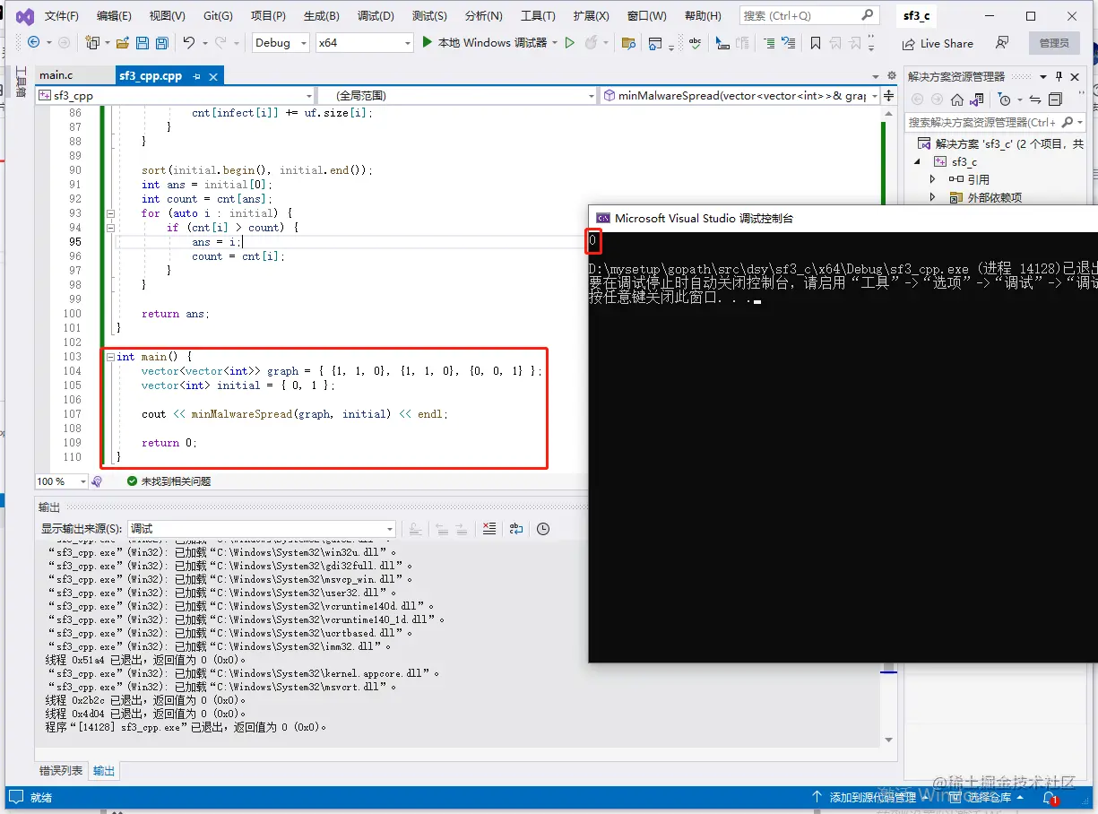Viewport: 1098px width, 814px height.
Task: Click the split editor icon near navigation bar
Action: [x=889, y=95]
